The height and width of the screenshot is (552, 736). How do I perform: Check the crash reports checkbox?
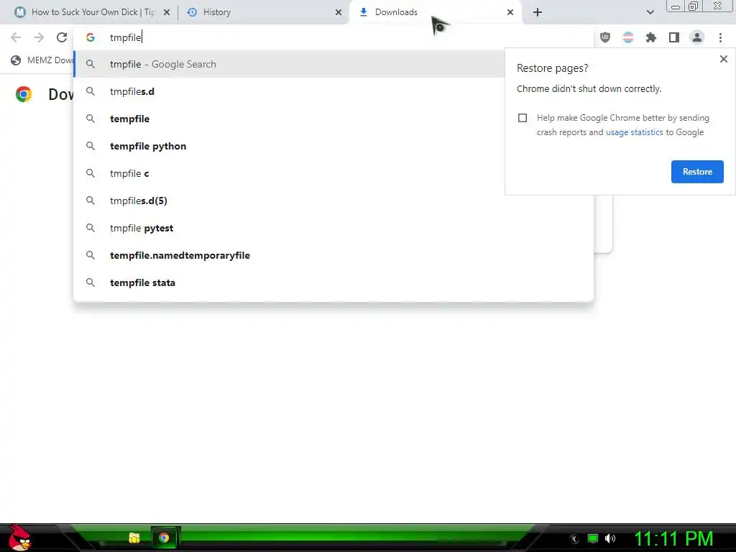523,118
